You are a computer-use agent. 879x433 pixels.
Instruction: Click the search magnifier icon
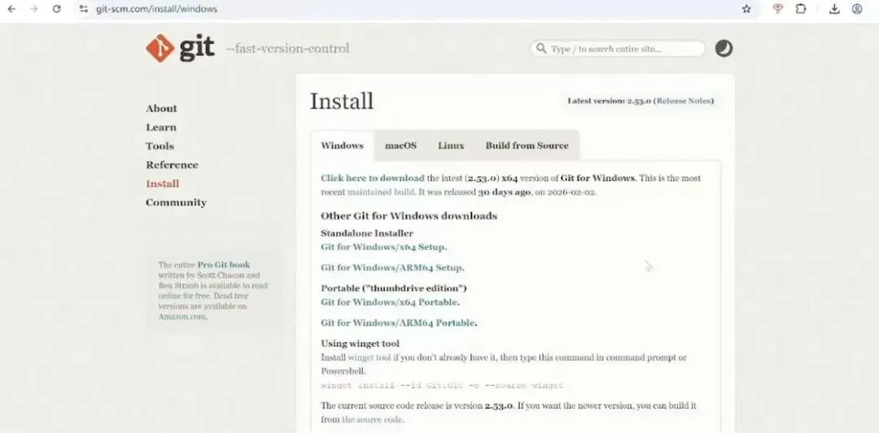click(541, 49)
